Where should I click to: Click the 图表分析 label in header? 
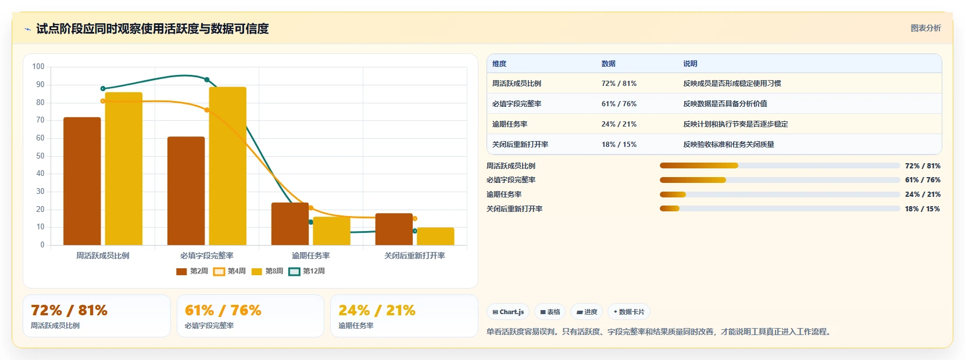pos(925,28)
